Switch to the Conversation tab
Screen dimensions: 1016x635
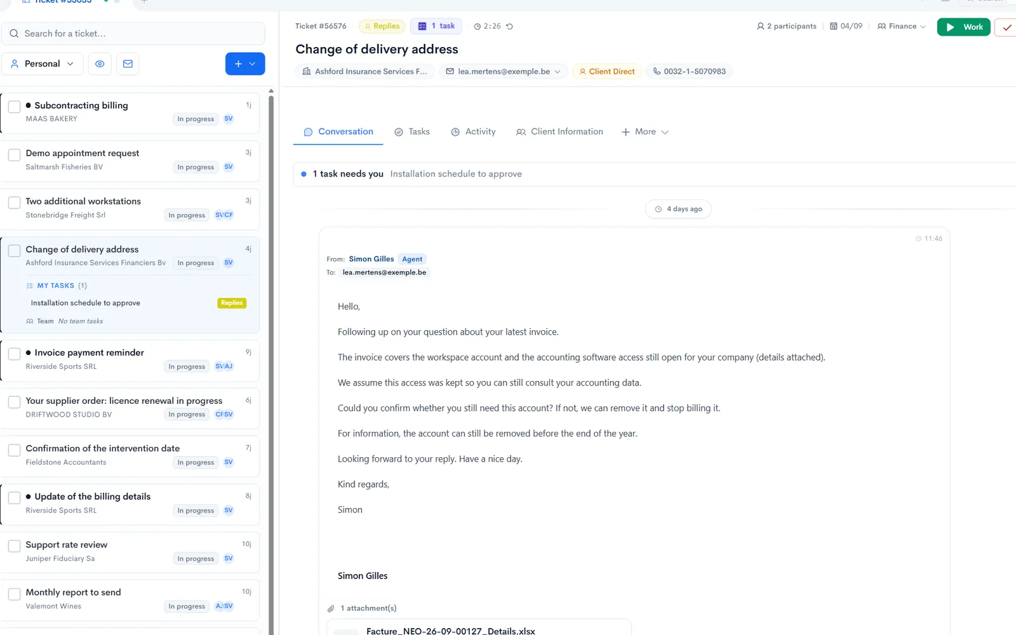pyautogui.click(x=338, y=131)
